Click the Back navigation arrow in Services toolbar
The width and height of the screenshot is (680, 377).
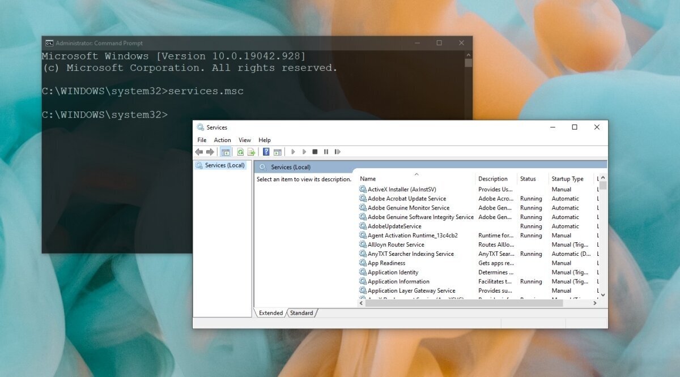coord(199,152)
